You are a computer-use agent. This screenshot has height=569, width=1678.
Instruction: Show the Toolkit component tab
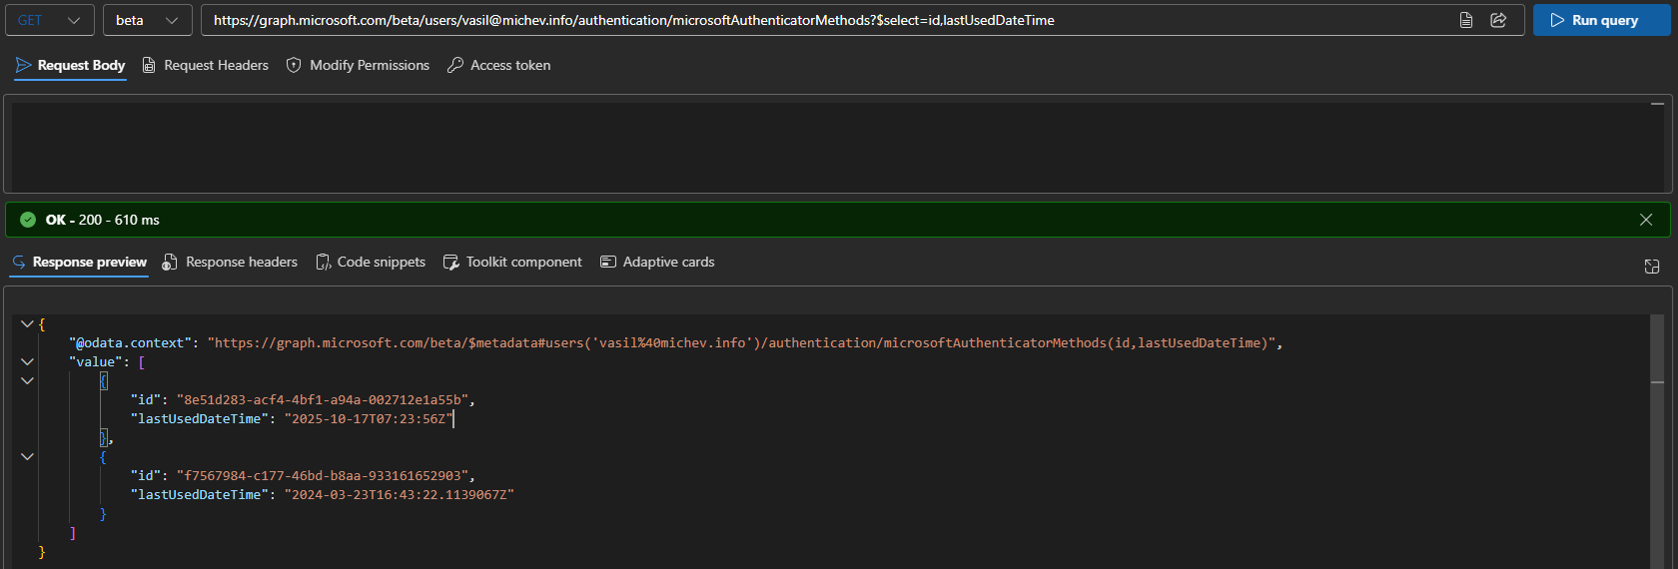[x=512, y=263]
